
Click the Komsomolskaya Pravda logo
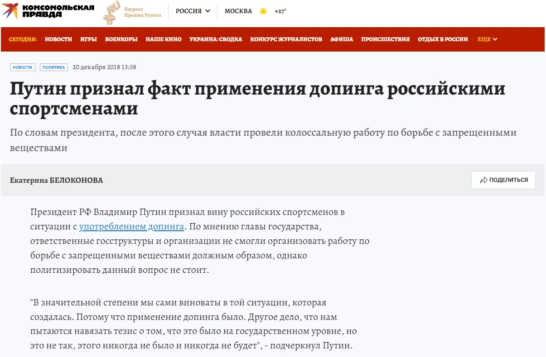(48, 11)
